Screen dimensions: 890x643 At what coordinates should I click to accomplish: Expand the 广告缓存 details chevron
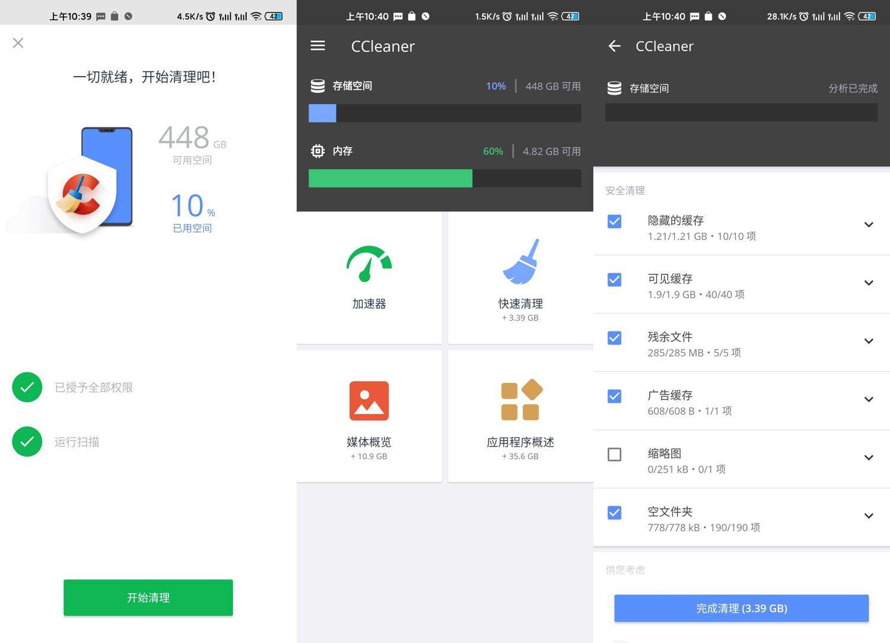(x=869, y=400)
